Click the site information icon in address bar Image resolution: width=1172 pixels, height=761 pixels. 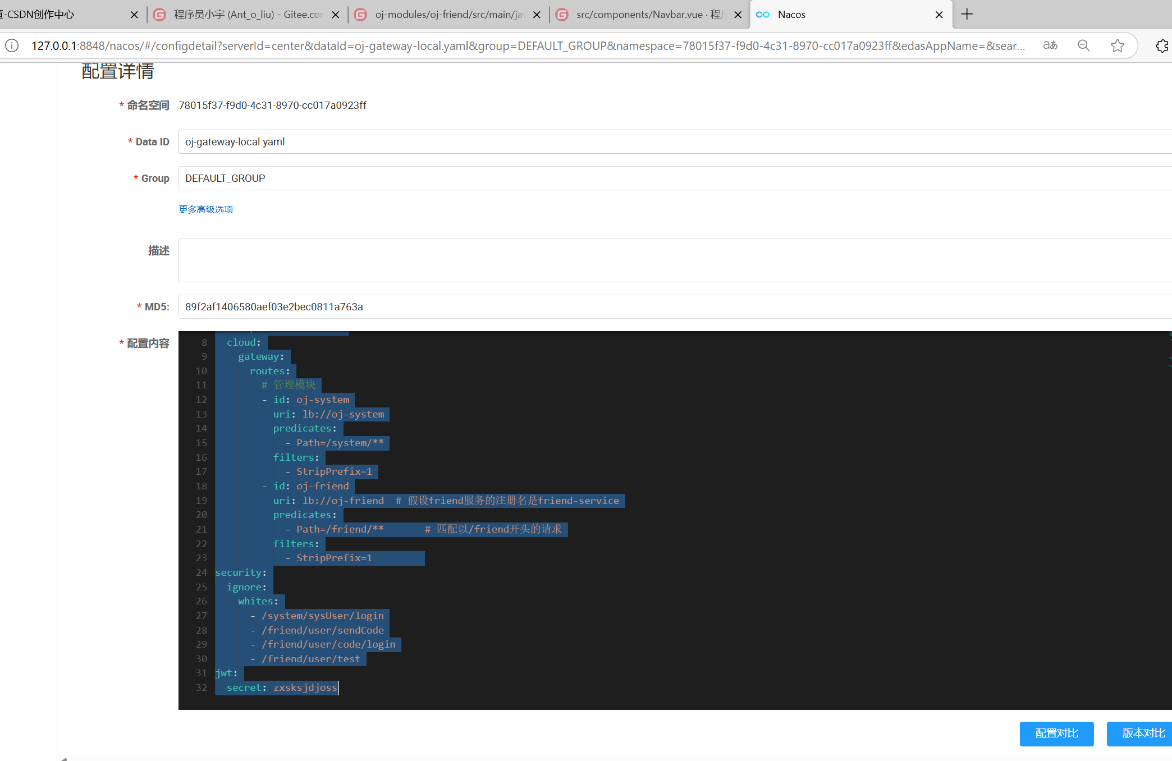coord(12,45)
